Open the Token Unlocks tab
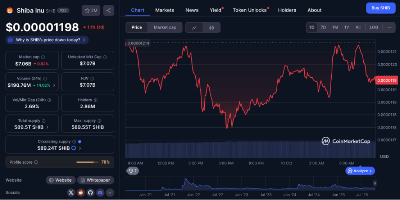Viewport: 400px width, 200px height. [250, 10]
